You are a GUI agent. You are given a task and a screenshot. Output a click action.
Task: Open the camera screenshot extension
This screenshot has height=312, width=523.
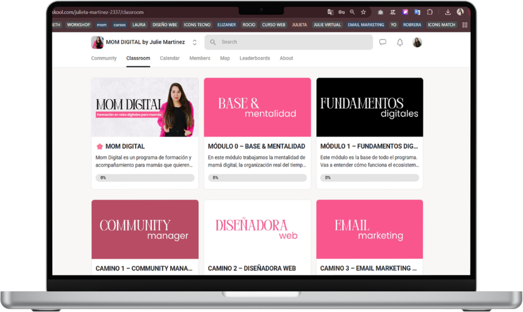tap(380, 12)
